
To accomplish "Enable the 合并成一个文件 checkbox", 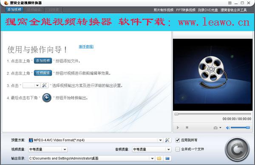I will 178,149.
